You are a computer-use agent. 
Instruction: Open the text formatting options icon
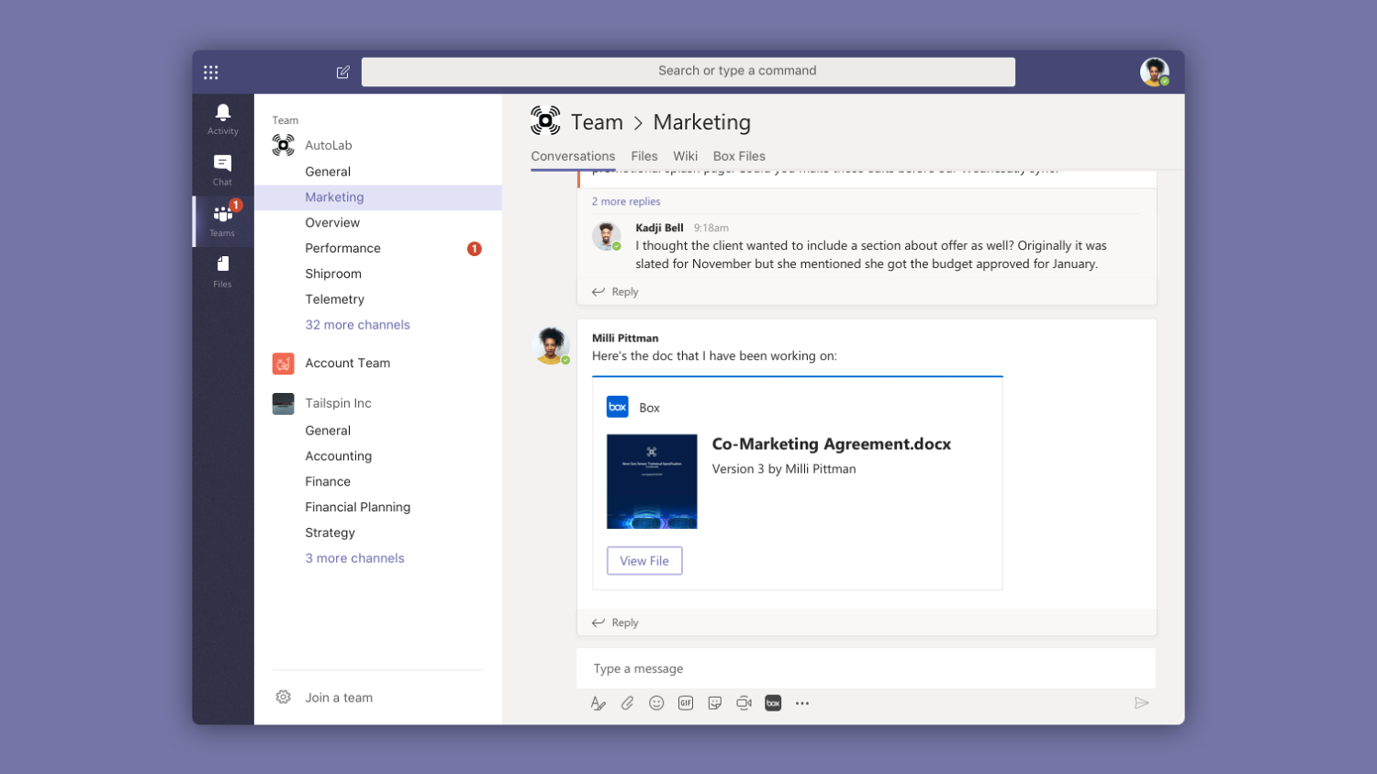[598, 703]
